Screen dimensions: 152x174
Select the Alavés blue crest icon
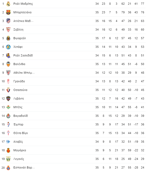click(8, 142)
